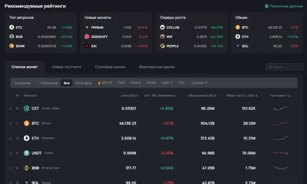Toggle the favorite star for the CET row

(x=10, y=108)
